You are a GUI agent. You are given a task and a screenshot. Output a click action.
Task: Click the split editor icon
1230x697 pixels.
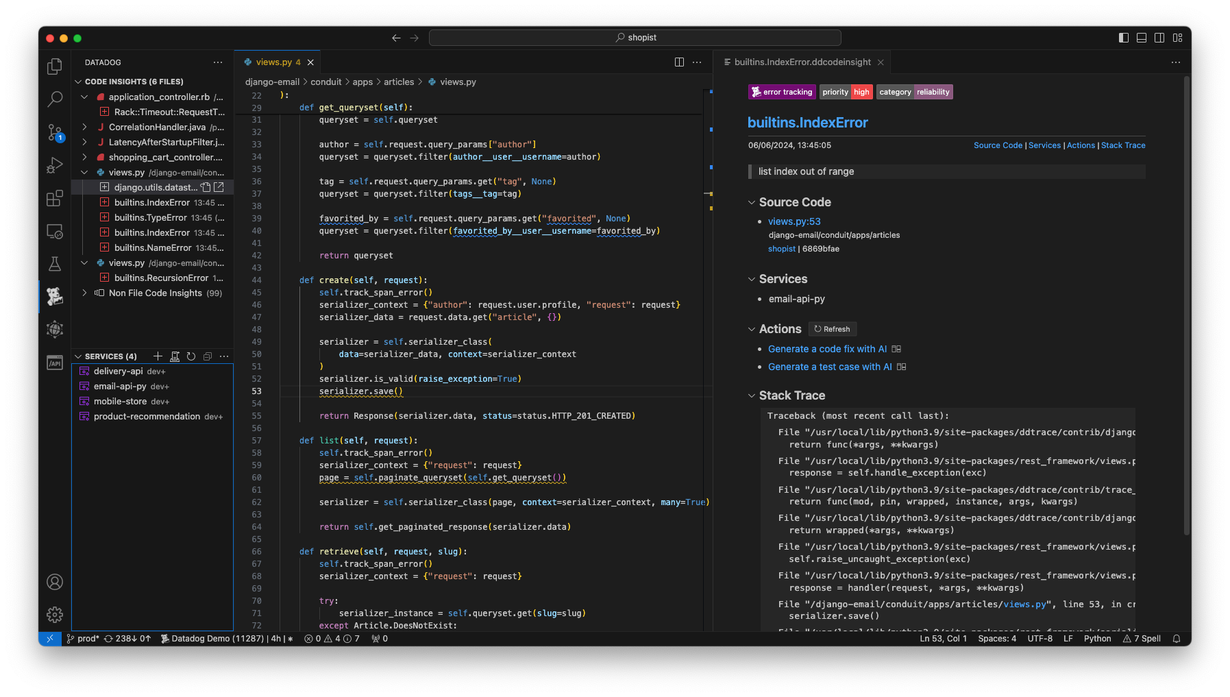point(679,62)
